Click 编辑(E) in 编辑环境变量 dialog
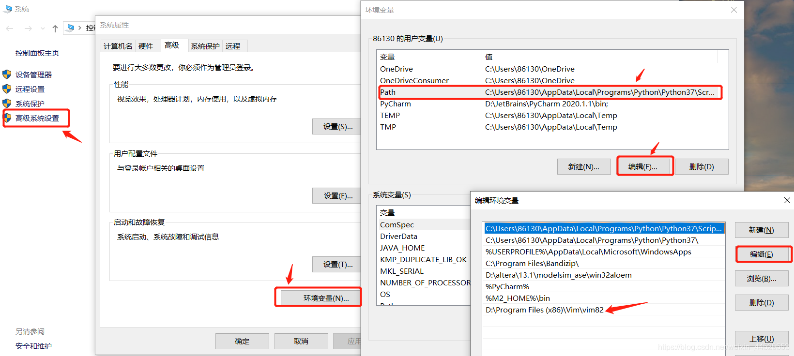Image resolution: width=794 pixels, height=356 pixels. click(x=762, y=254)
